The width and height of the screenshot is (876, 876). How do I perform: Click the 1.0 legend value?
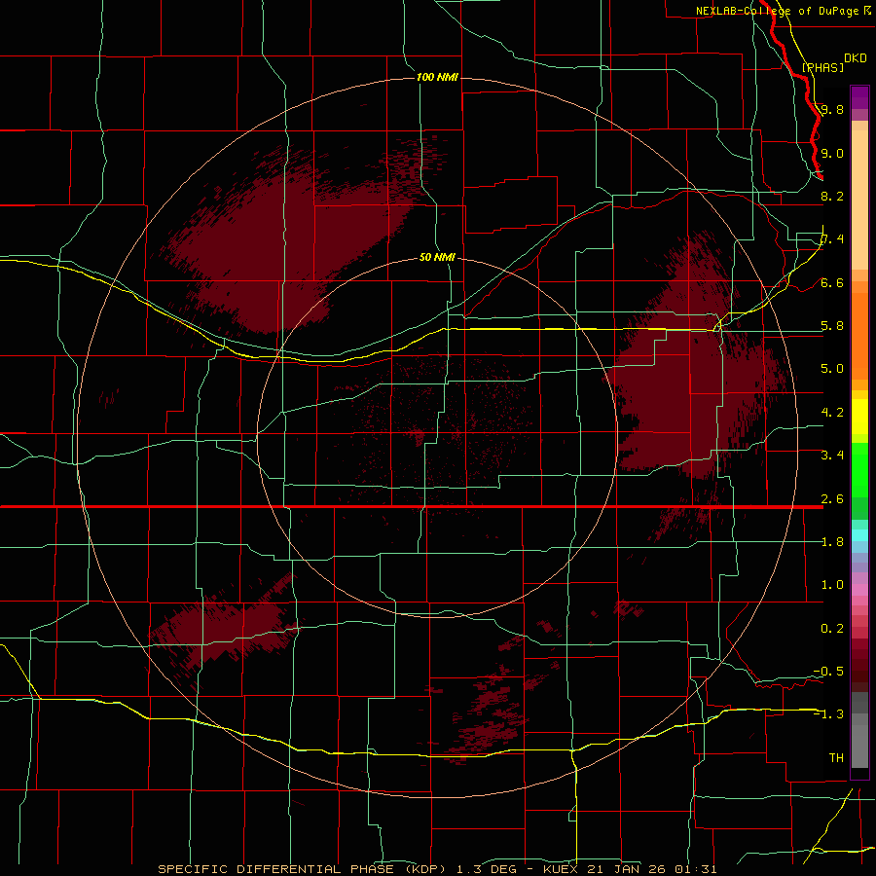[832, 585]
